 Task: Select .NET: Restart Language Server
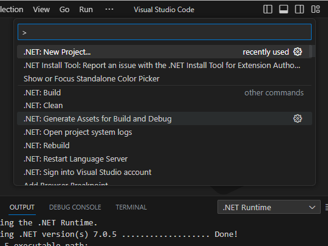click(x=165, y=159)
